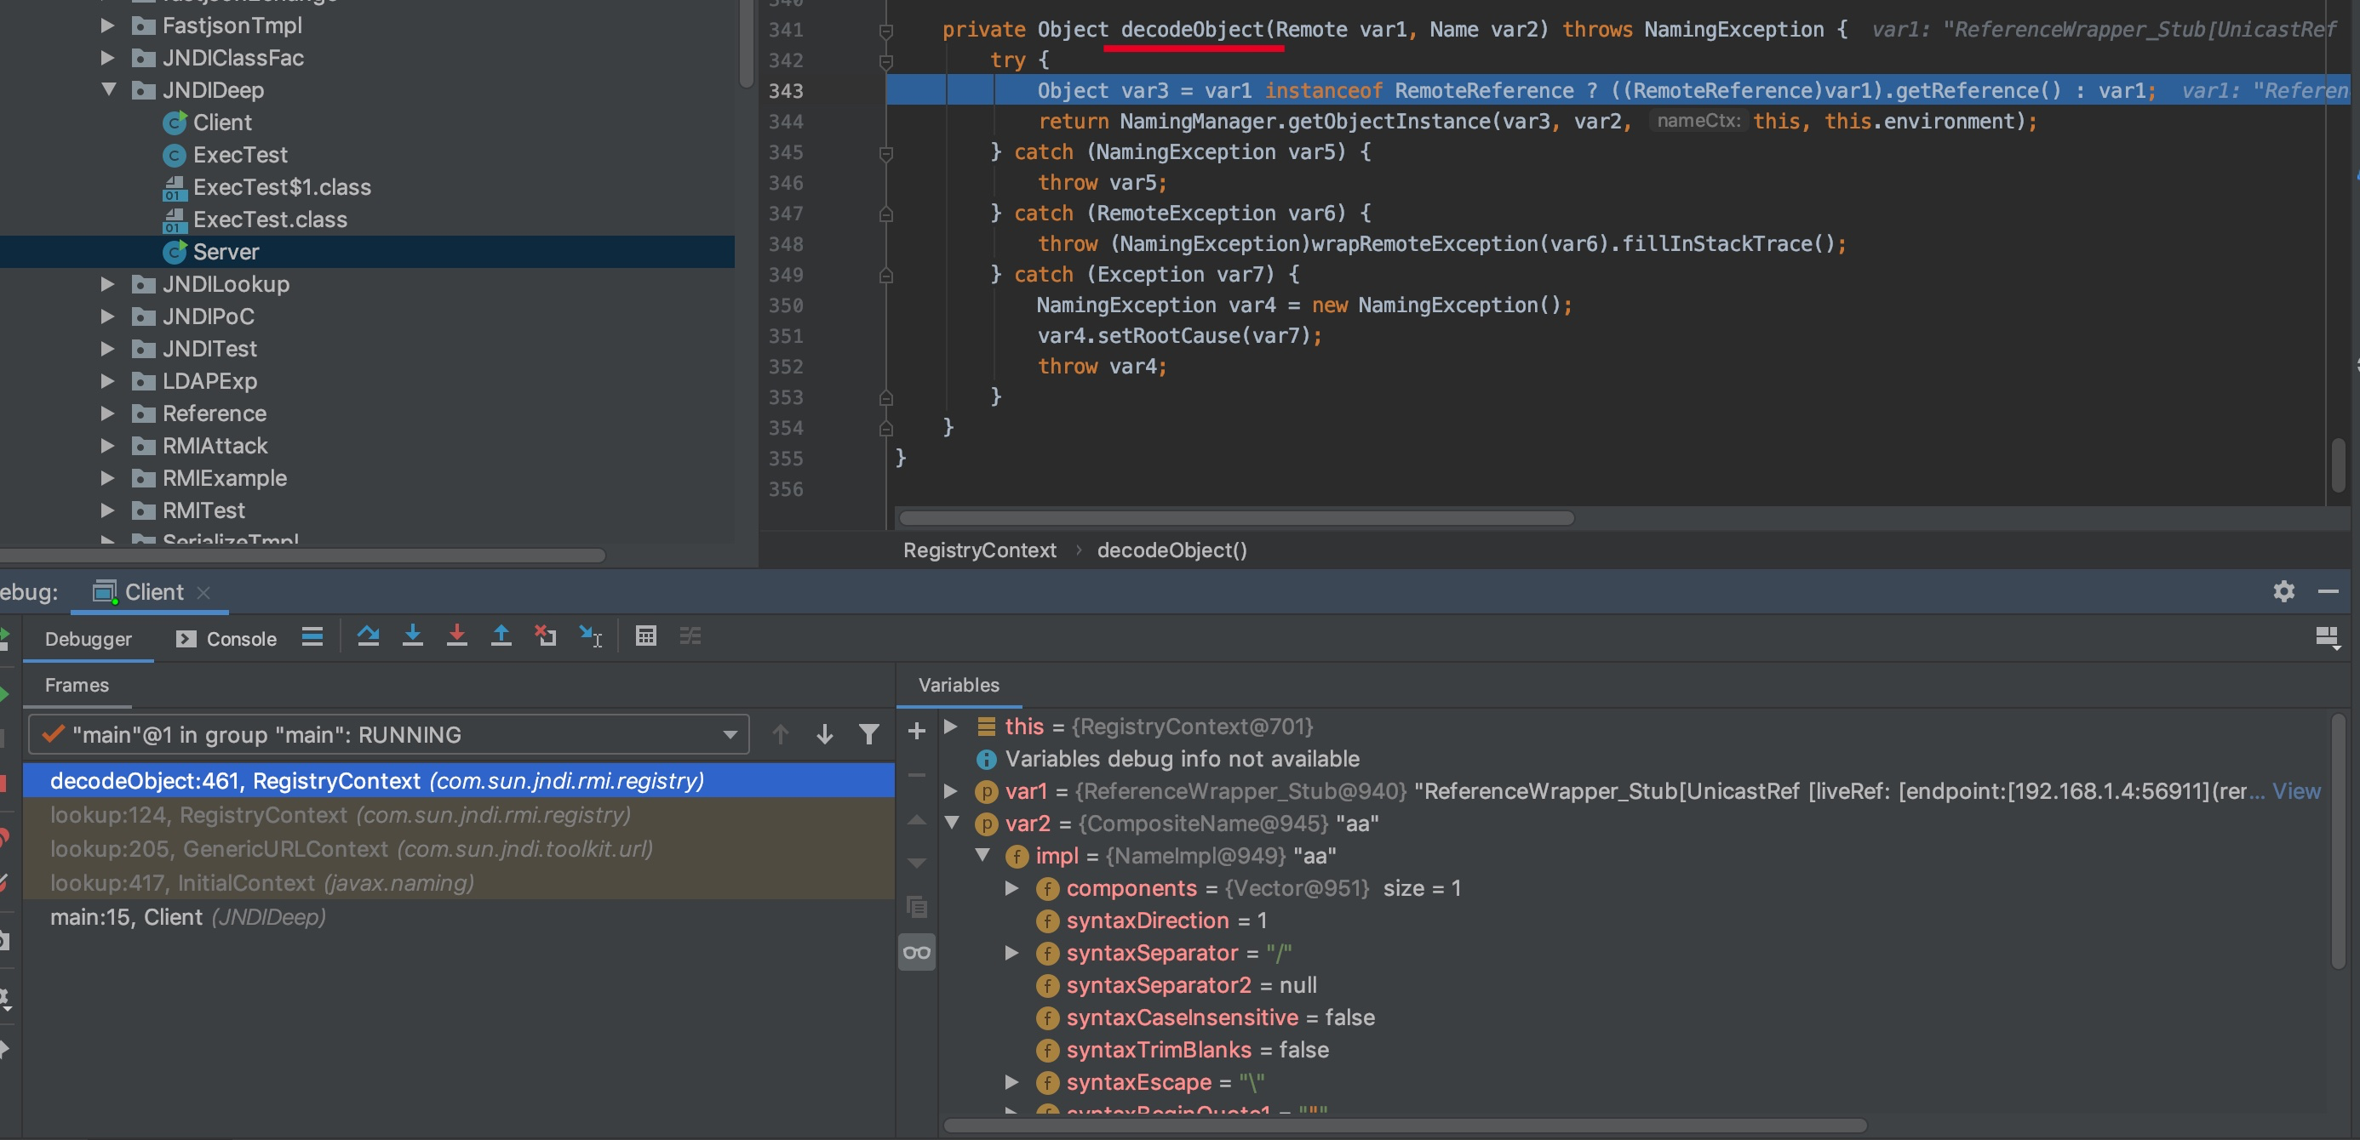The height and width of the screenshot is (1140, 2360).
Task: Open debug panel settings gear
Action: 2283,591
